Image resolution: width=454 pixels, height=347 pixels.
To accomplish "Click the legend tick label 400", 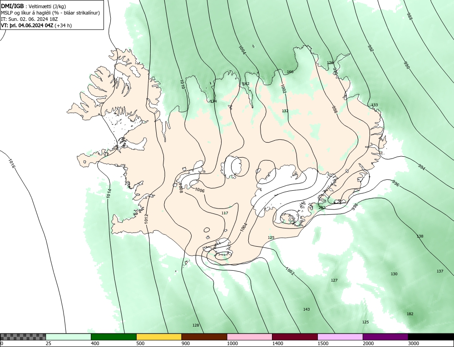I will [95, 343].
